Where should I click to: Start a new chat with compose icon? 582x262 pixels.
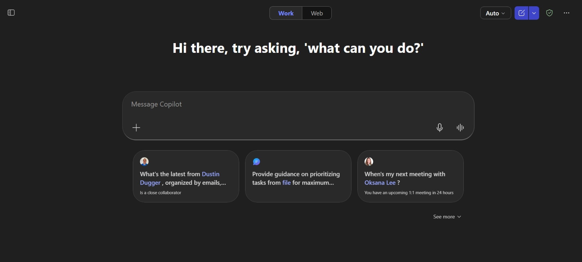(521, 13)
